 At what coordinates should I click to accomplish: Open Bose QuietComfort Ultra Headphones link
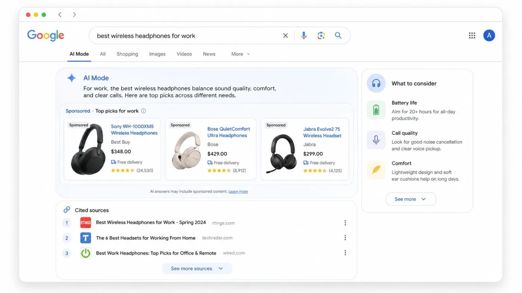[x=229, y=132]
